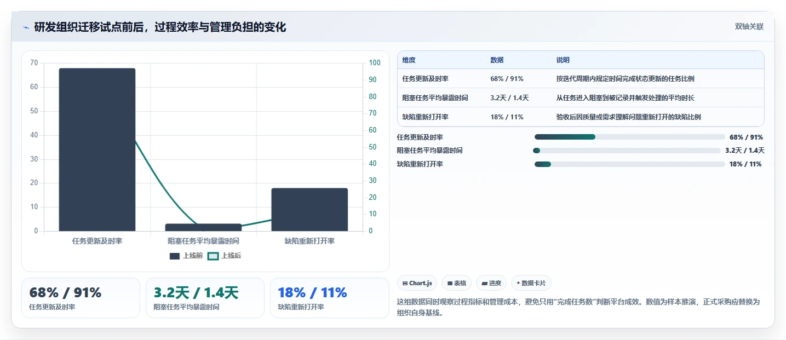This screenshot has height=340, width=786.
Task: Select the Chart.js tag chip
Action: [417, 283]
